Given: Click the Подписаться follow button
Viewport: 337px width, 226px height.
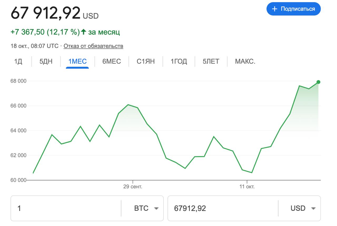Looking at the screenshot, I should (294, 9).
